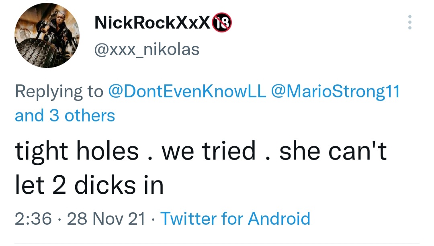
Task: Click the "Twitter for Android" source link
Action: click(x=235, y=219)
